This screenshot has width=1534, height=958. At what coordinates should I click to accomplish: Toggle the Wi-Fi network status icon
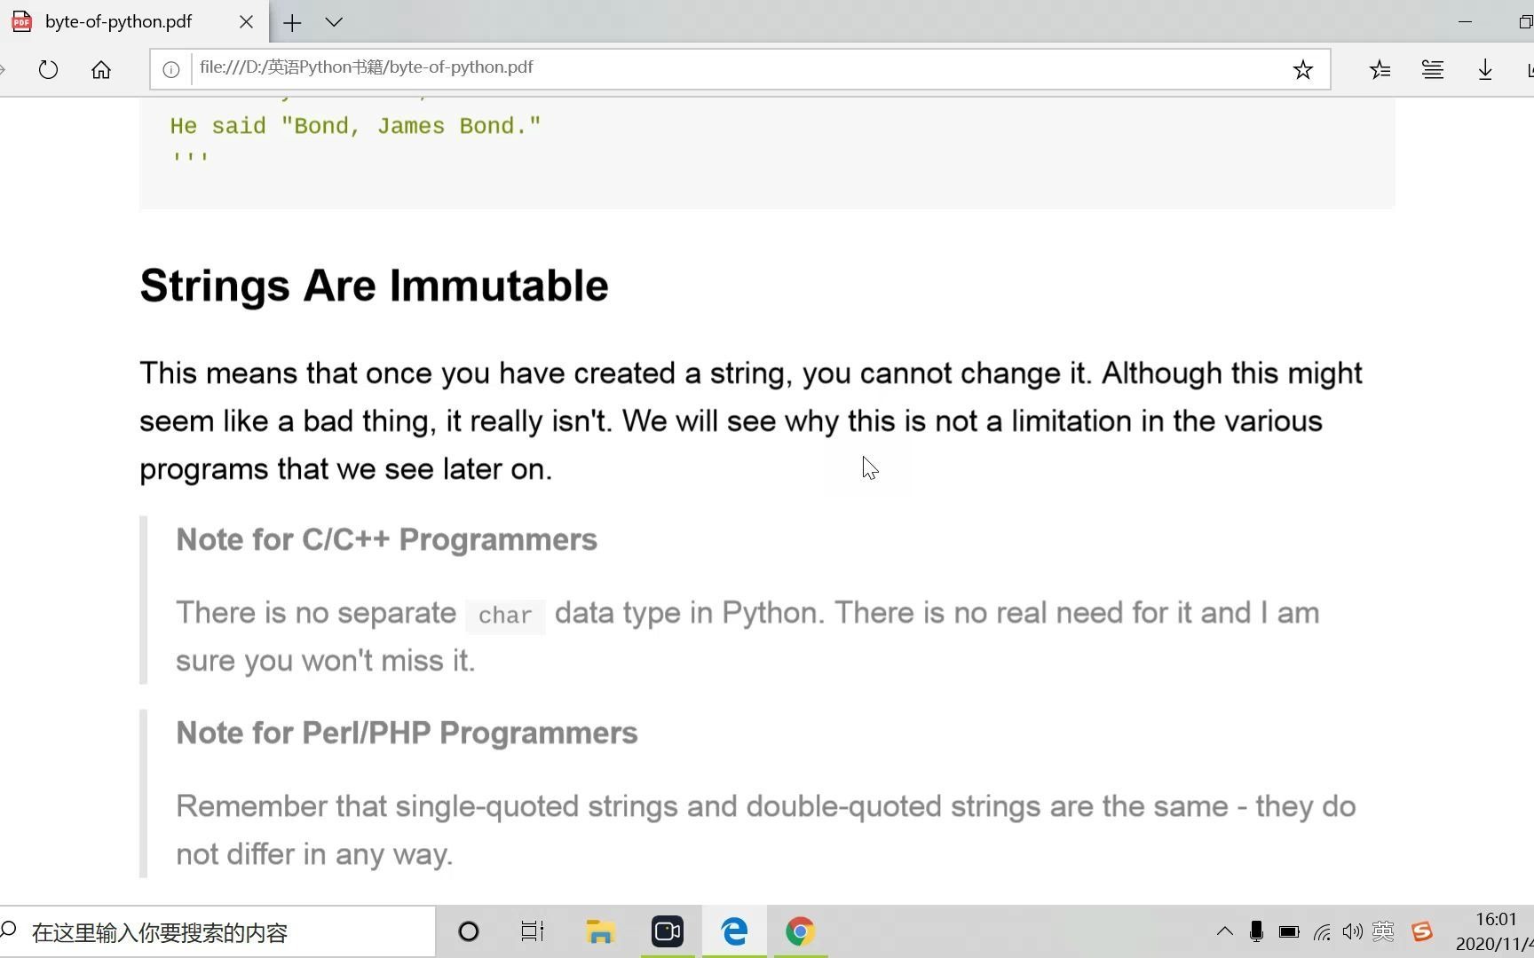1322,931
